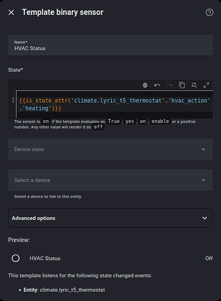221x301 pixels.
Task: Click the 'True' code word in helper text
Action: click(x=114, y=122)
